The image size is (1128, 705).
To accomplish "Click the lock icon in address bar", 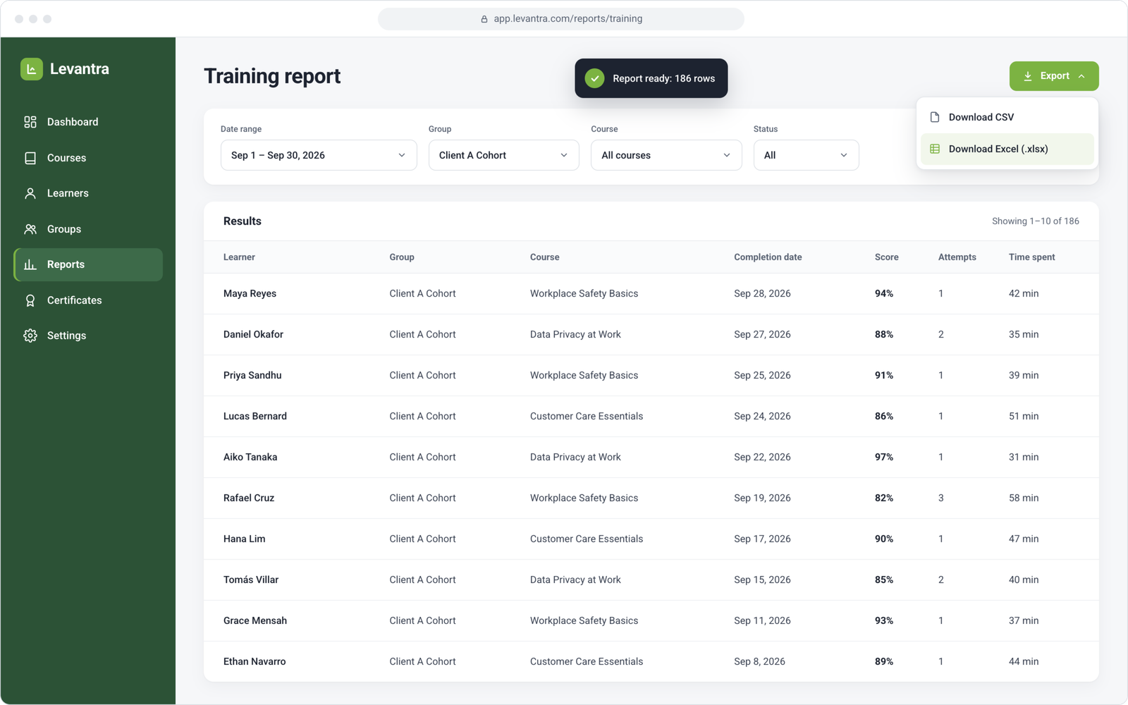I will click(x=484, y=19).
